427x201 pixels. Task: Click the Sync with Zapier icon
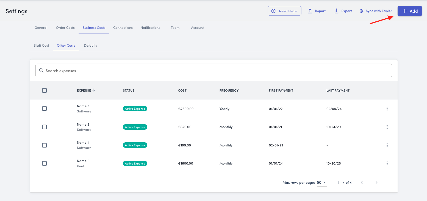click(362, 11)
